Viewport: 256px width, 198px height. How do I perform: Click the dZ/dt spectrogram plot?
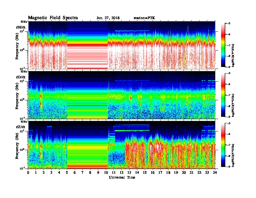pos(122,145)
